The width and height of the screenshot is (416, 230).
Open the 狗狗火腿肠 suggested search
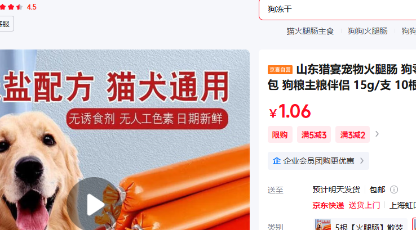point(368,31)
